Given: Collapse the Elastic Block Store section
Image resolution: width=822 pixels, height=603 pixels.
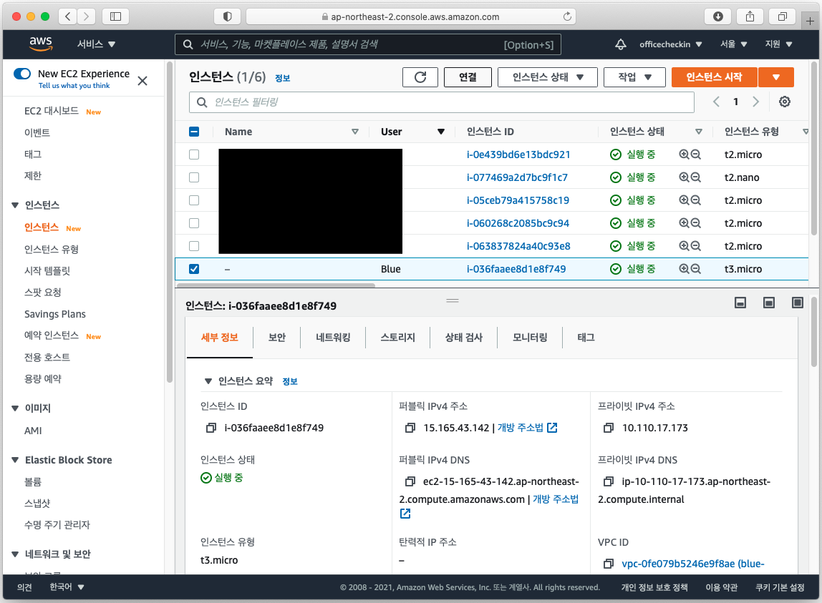Looking at the screenshot, I should [15, 460].
